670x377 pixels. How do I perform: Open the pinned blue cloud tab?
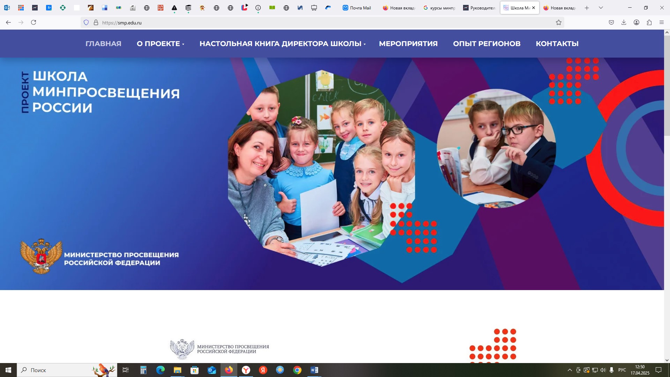pyautogui.click(x=328, y=8)
